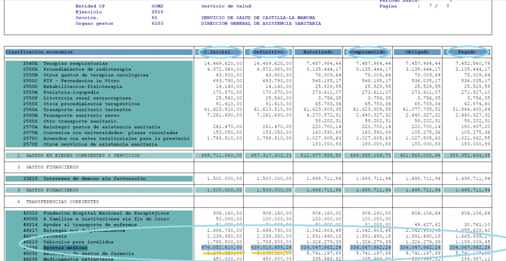Click the 'Comprometido' column header

(x=368, y=52)
